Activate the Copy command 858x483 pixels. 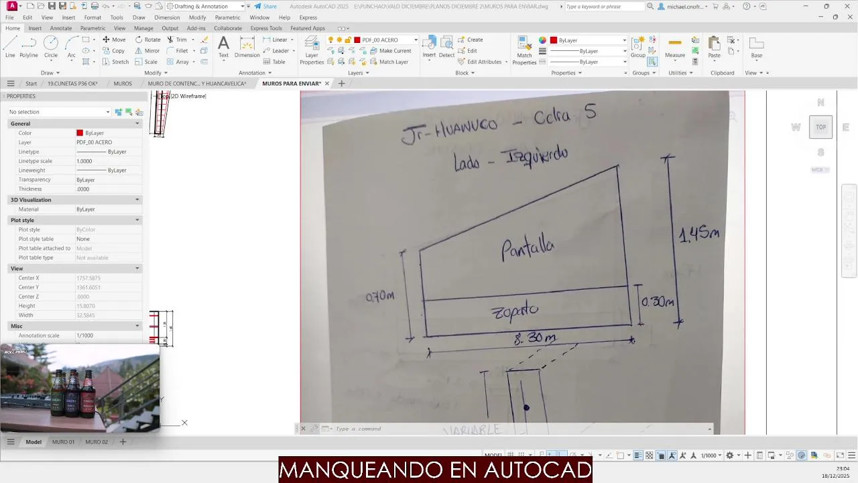[x=114, y=50]
